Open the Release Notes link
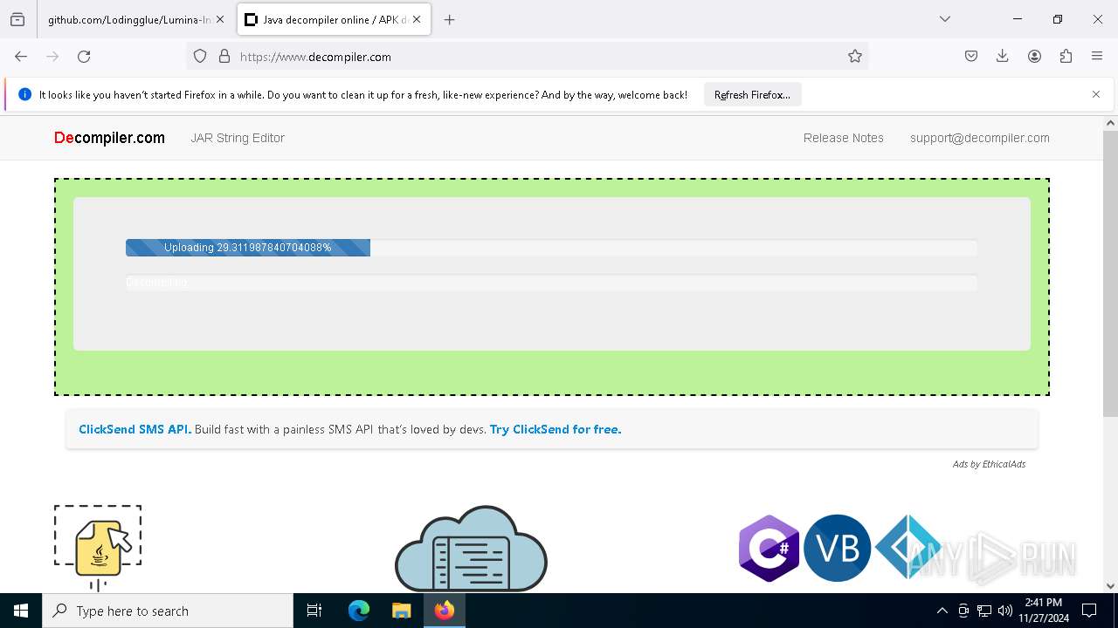1118x628 pixels. coord(844,138)
